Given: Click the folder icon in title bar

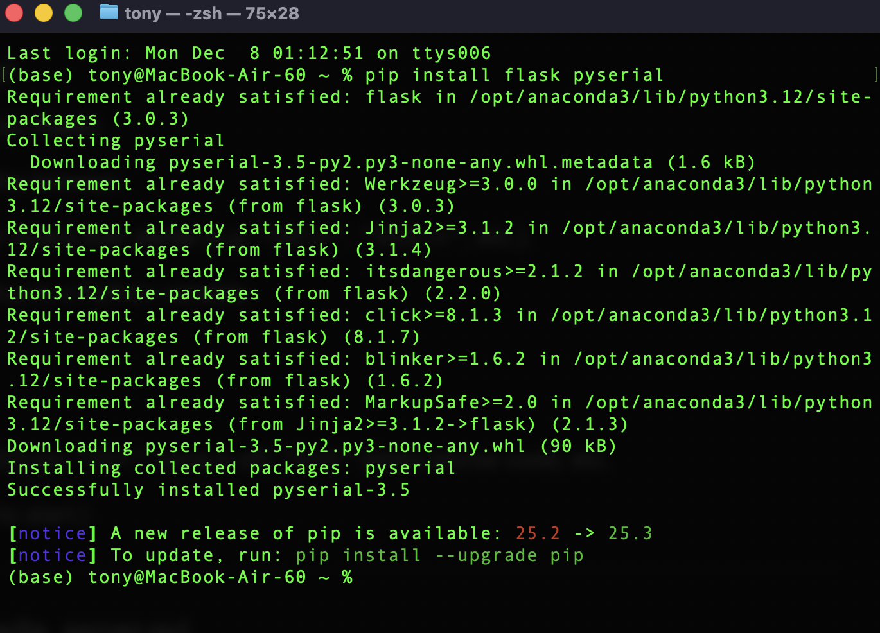Looking at the screenshot, I should tap(109, 12).
